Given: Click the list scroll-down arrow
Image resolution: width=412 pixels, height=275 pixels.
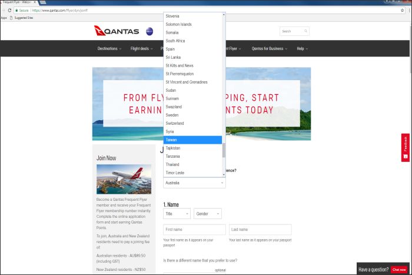Looking at the screenshot, I should tap(224, 174).
